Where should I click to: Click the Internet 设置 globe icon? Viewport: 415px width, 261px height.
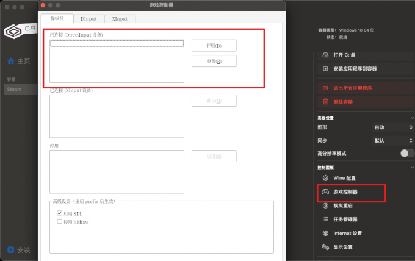325,233
